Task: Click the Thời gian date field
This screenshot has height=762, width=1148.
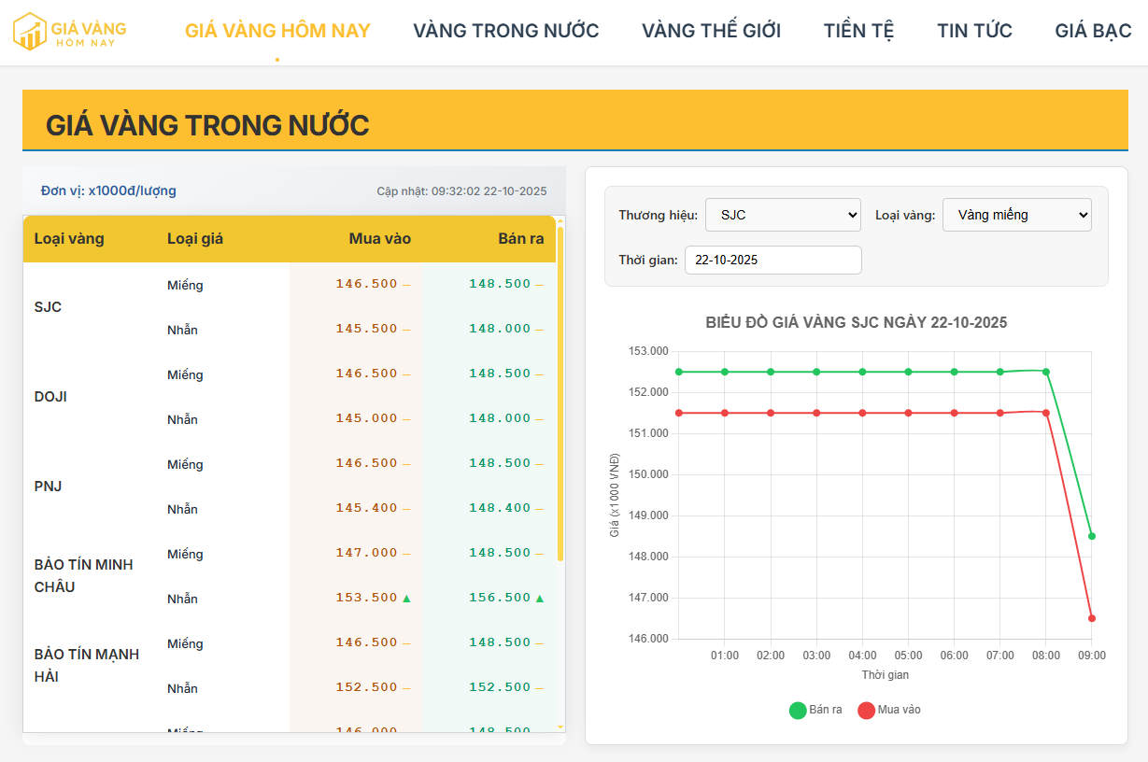Action: [772, 261]
